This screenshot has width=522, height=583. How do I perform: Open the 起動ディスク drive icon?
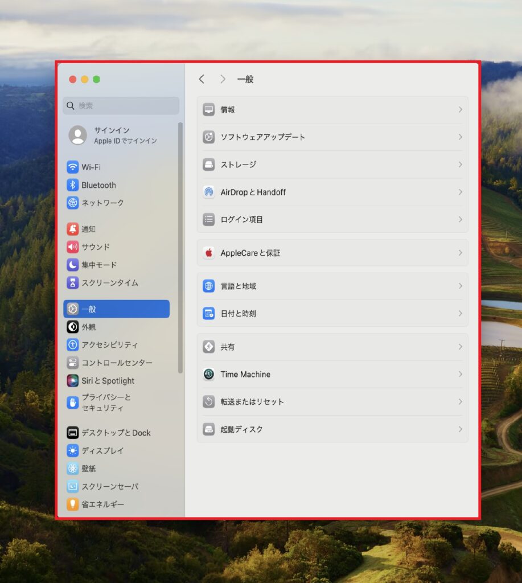(x=208, y=429)
